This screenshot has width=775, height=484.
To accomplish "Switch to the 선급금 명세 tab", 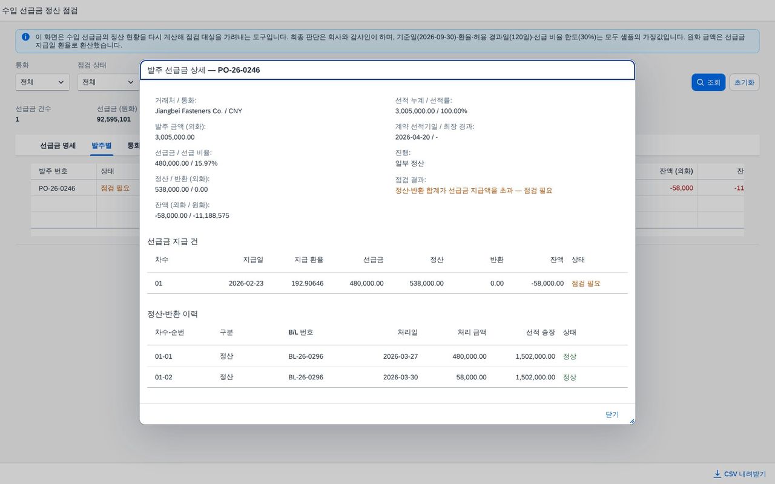I will (x=58, y=146).
